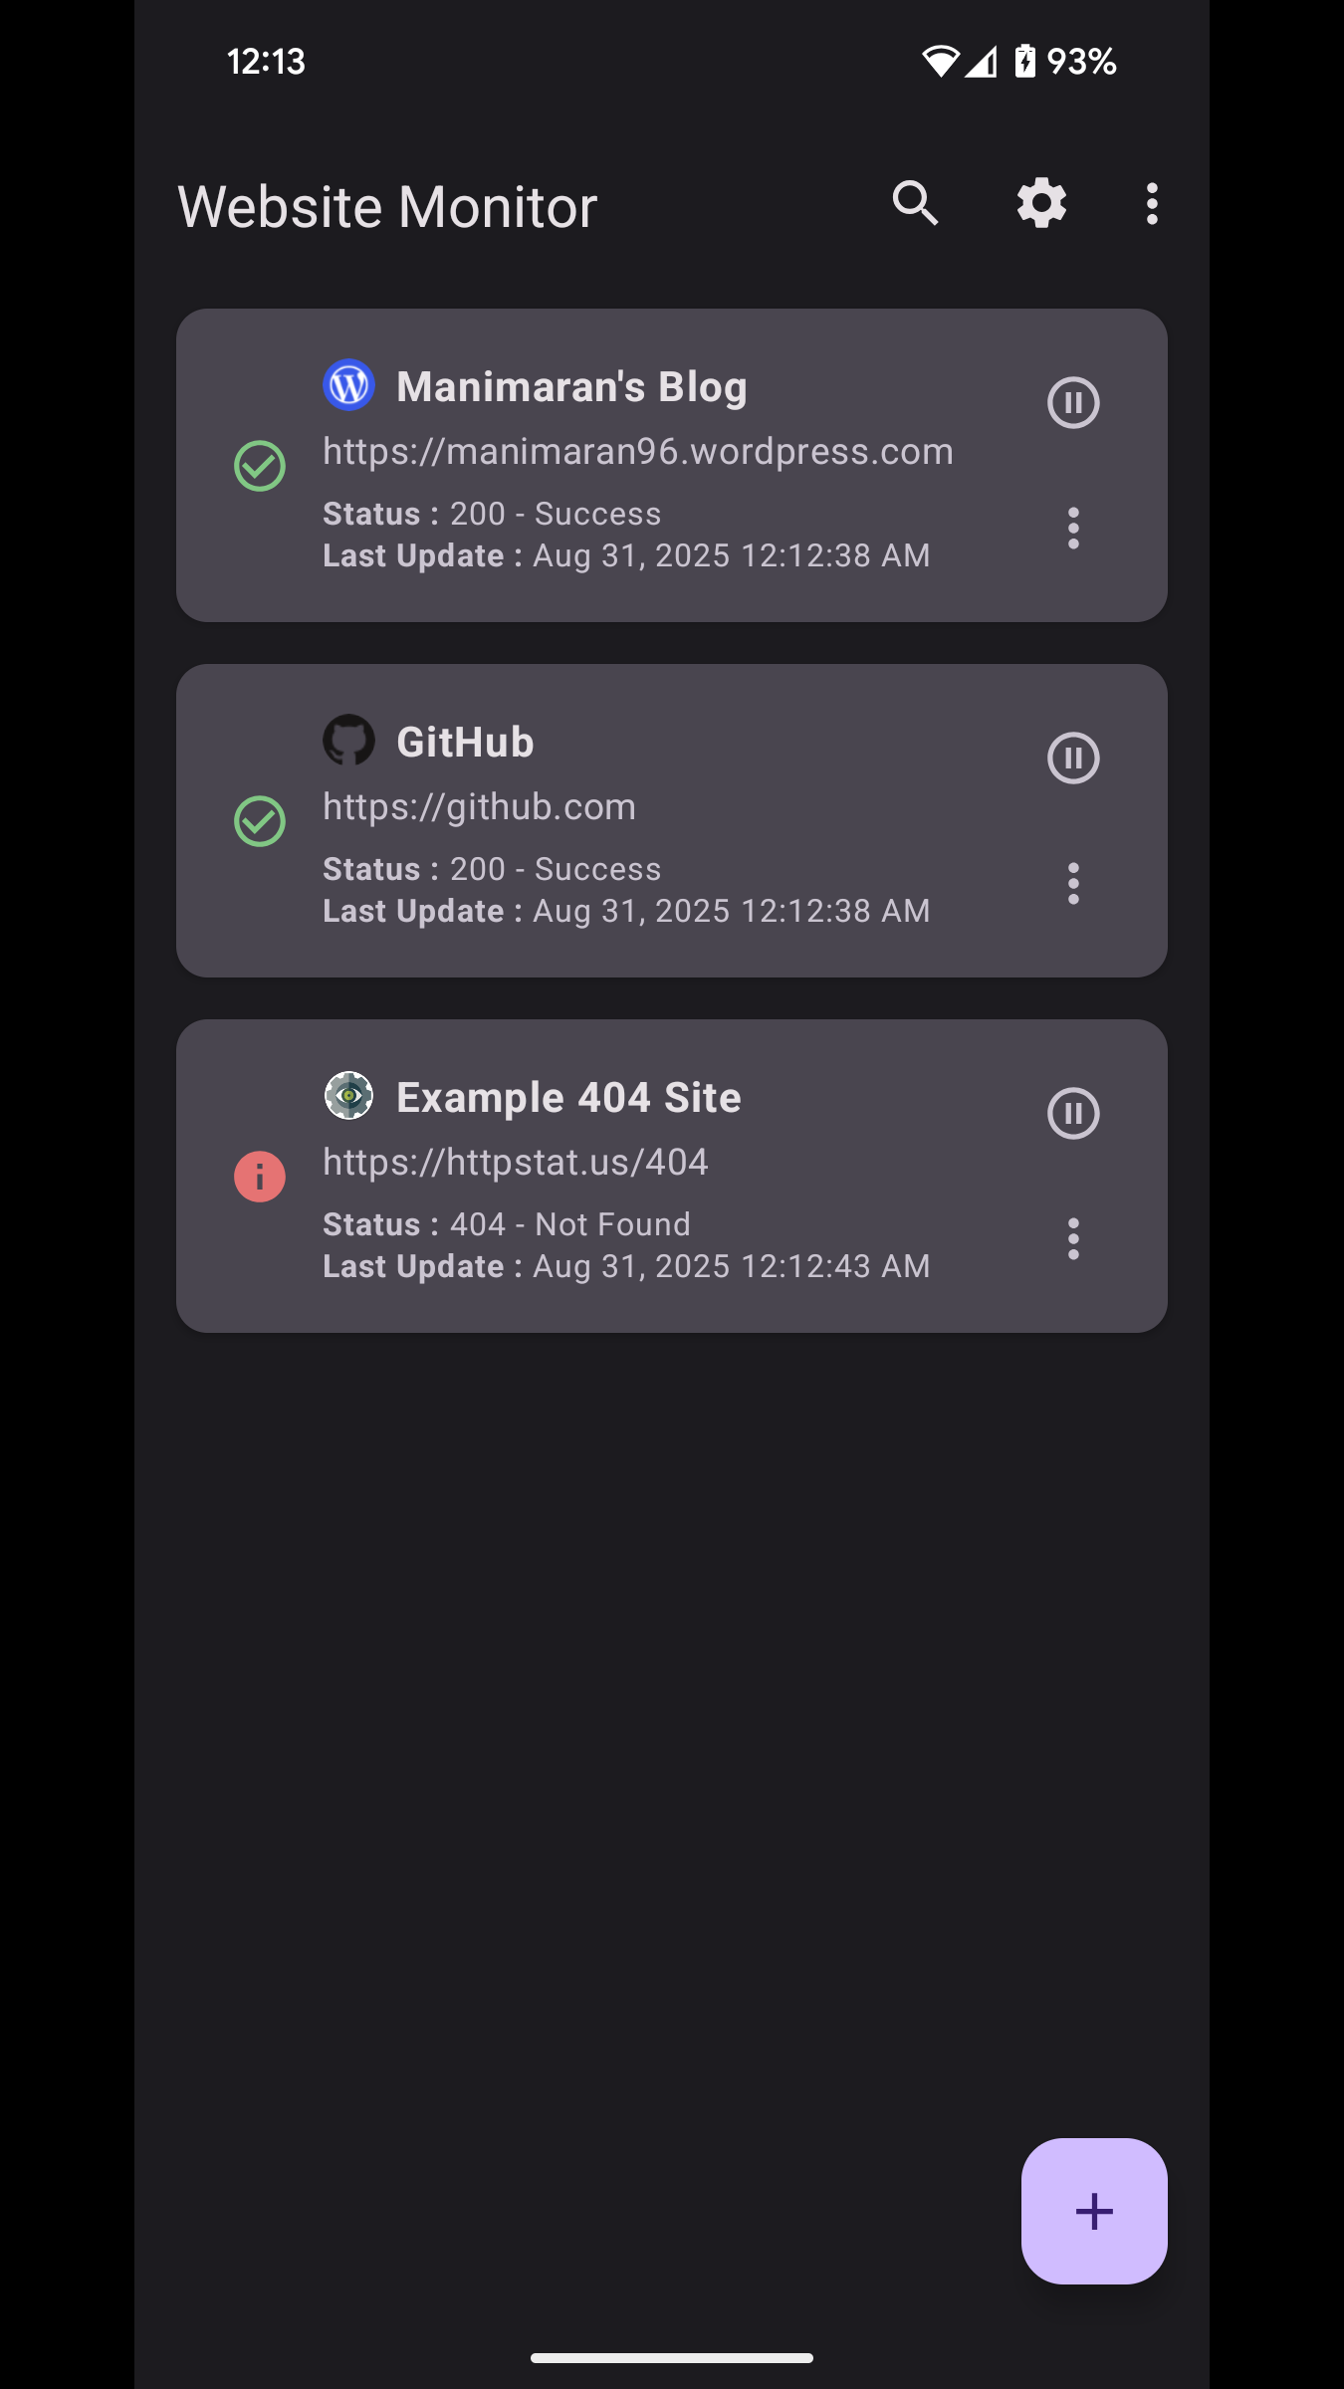The width and height of the screenshot is (1344, 2389).
Task: Pause monitoring for Example 404 Site
Action: [1073, 1113]
